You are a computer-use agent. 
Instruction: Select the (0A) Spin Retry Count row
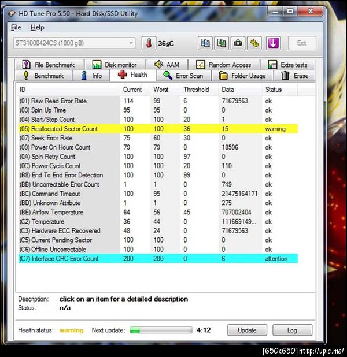tap(158, 157)
